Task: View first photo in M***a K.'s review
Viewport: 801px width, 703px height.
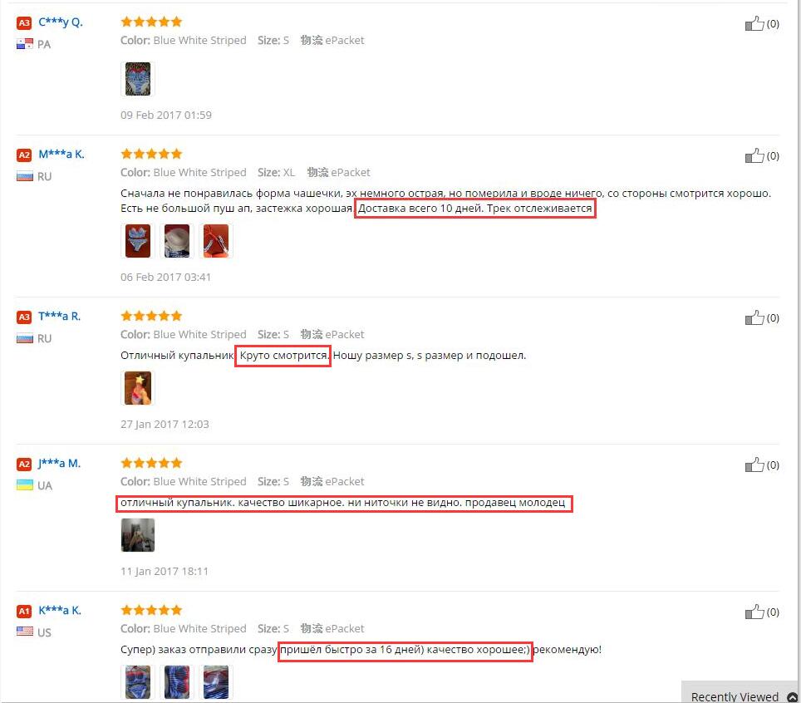Action: (138, 241)
